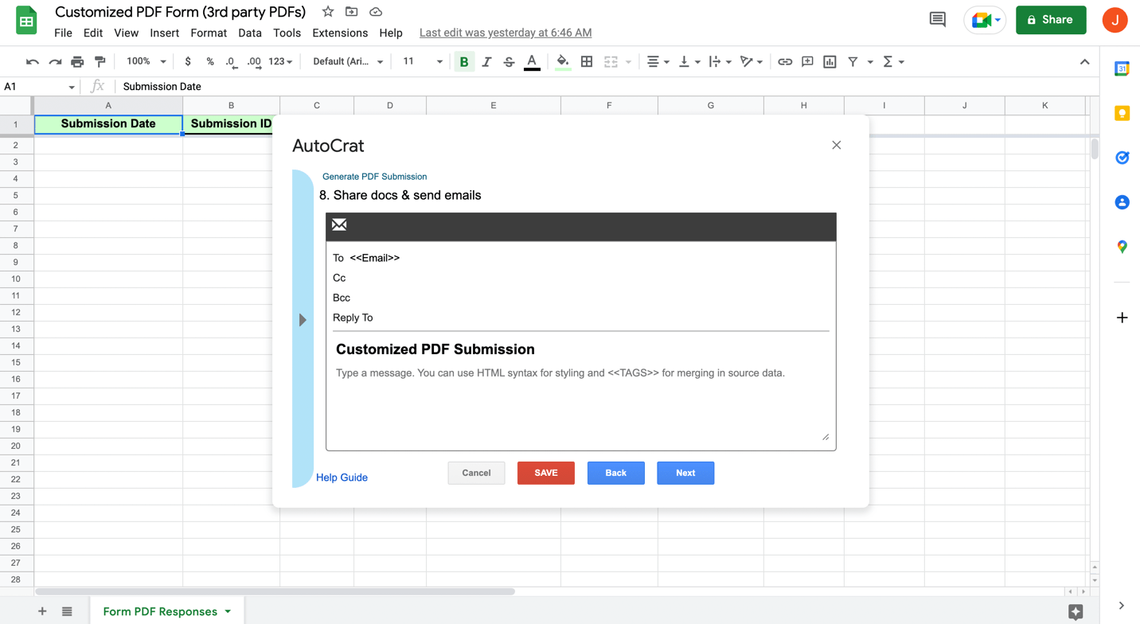Toggle strikethrough formatting
Viewport: 1140px width, 624px height.
pos(509,62)
